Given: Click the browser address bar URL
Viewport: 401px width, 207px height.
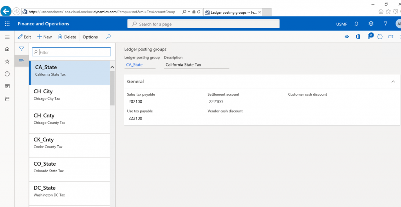Looking at the screenshot, I should pos(101,12).
